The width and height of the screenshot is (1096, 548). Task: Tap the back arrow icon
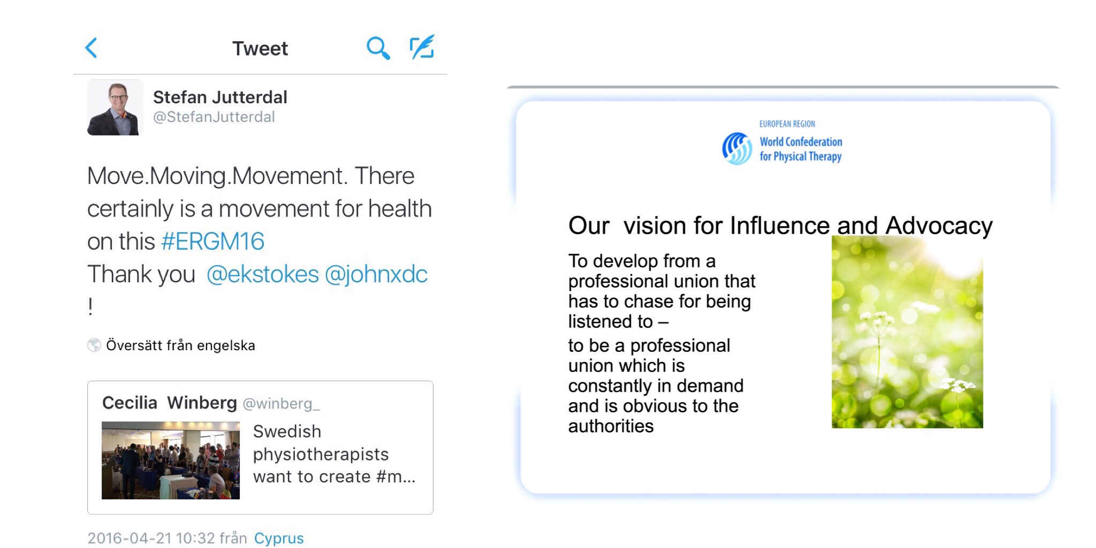point(92,48)
